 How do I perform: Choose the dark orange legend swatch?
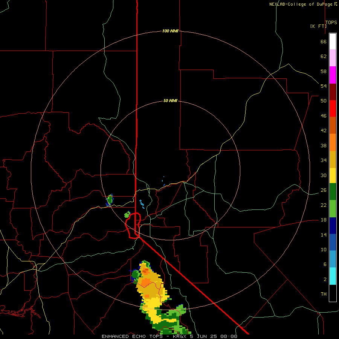(333, 125)
